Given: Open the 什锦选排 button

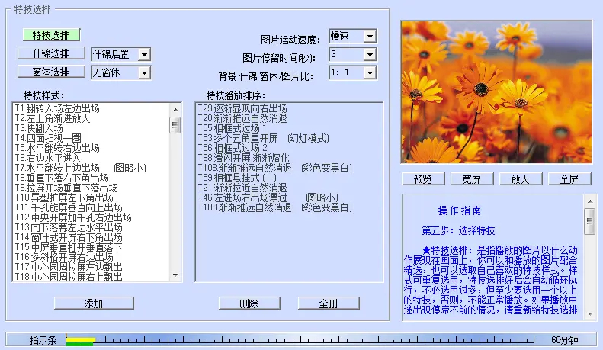Looking at the screenshot, I should point(51,53).
